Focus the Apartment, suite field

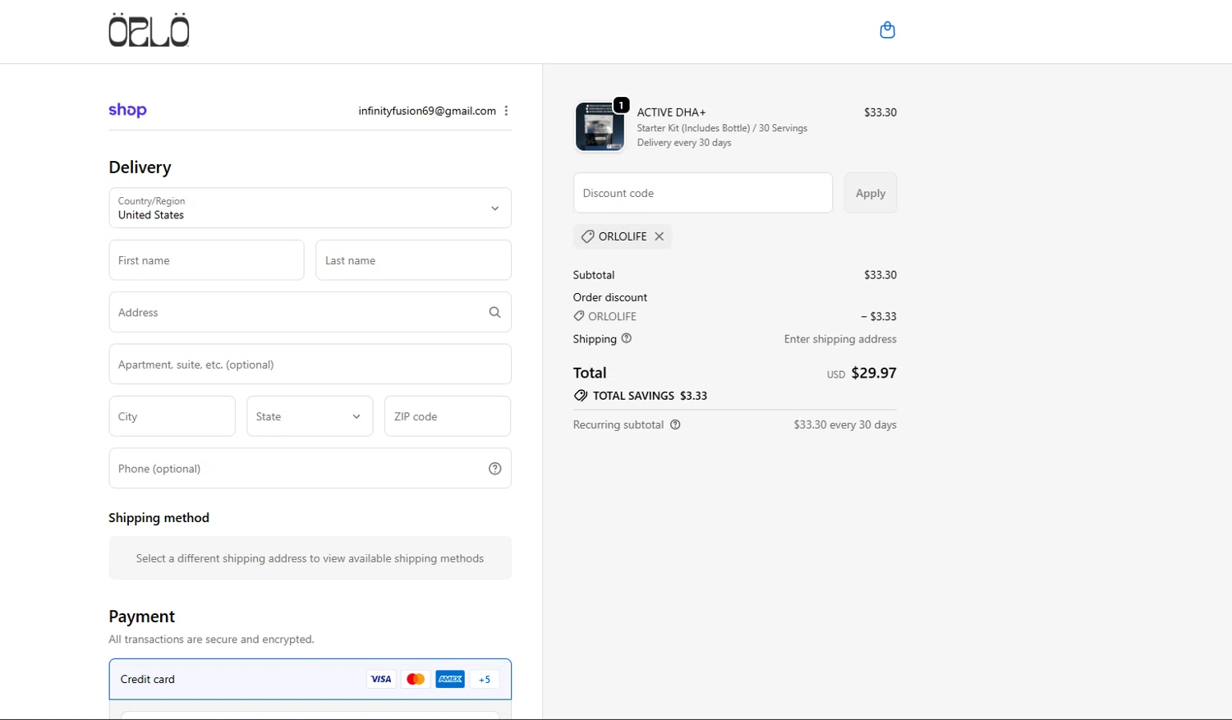310,365
